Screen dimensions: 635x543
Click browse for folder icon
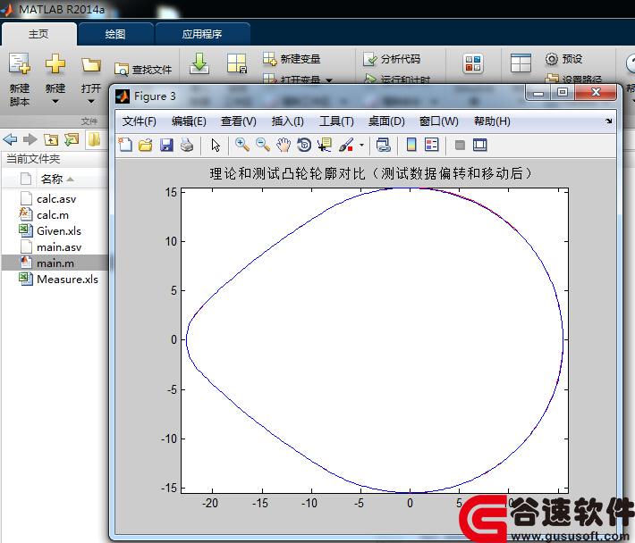coord(72,140)
